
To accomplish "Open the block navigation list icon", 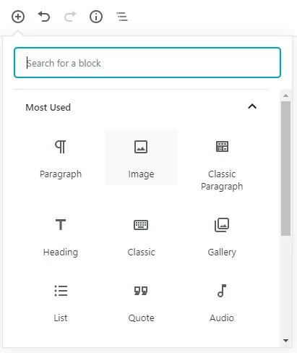I will point(122,17).
